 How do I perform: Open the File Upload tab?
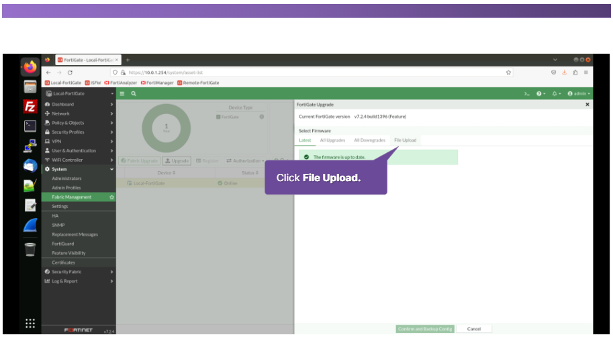click(x=405, y=140)
